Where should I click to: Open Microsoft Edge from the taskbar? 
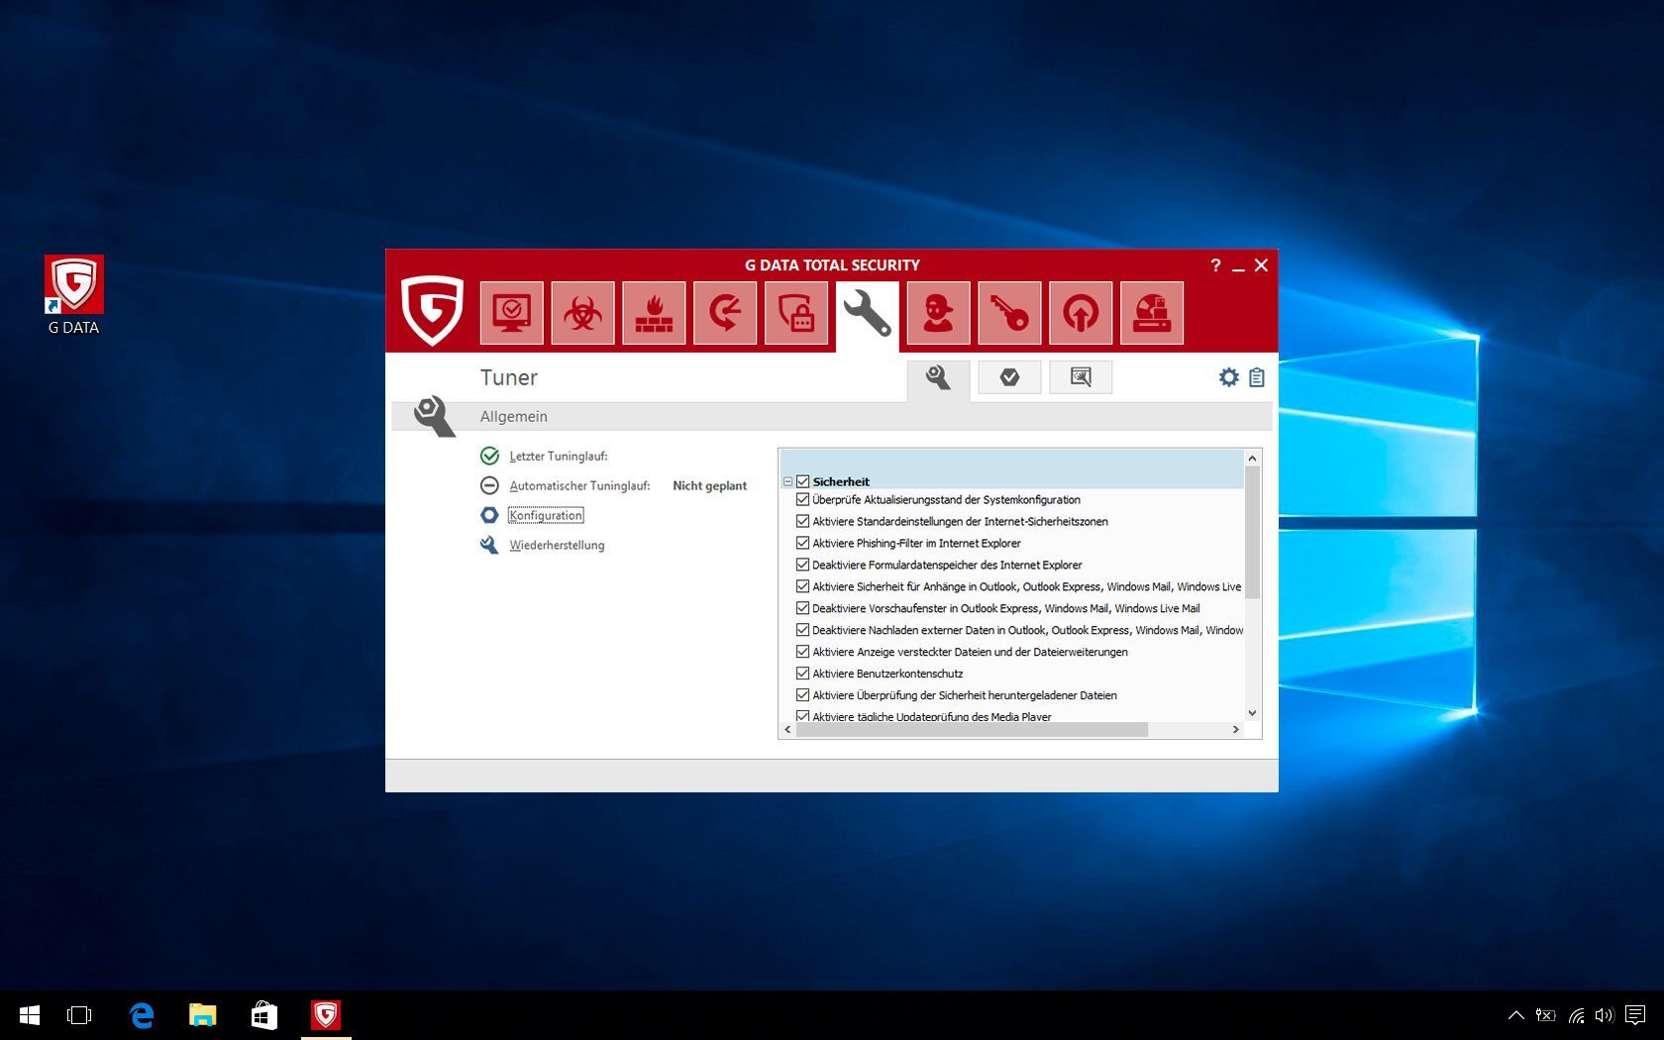click(x=142, y=1015)
